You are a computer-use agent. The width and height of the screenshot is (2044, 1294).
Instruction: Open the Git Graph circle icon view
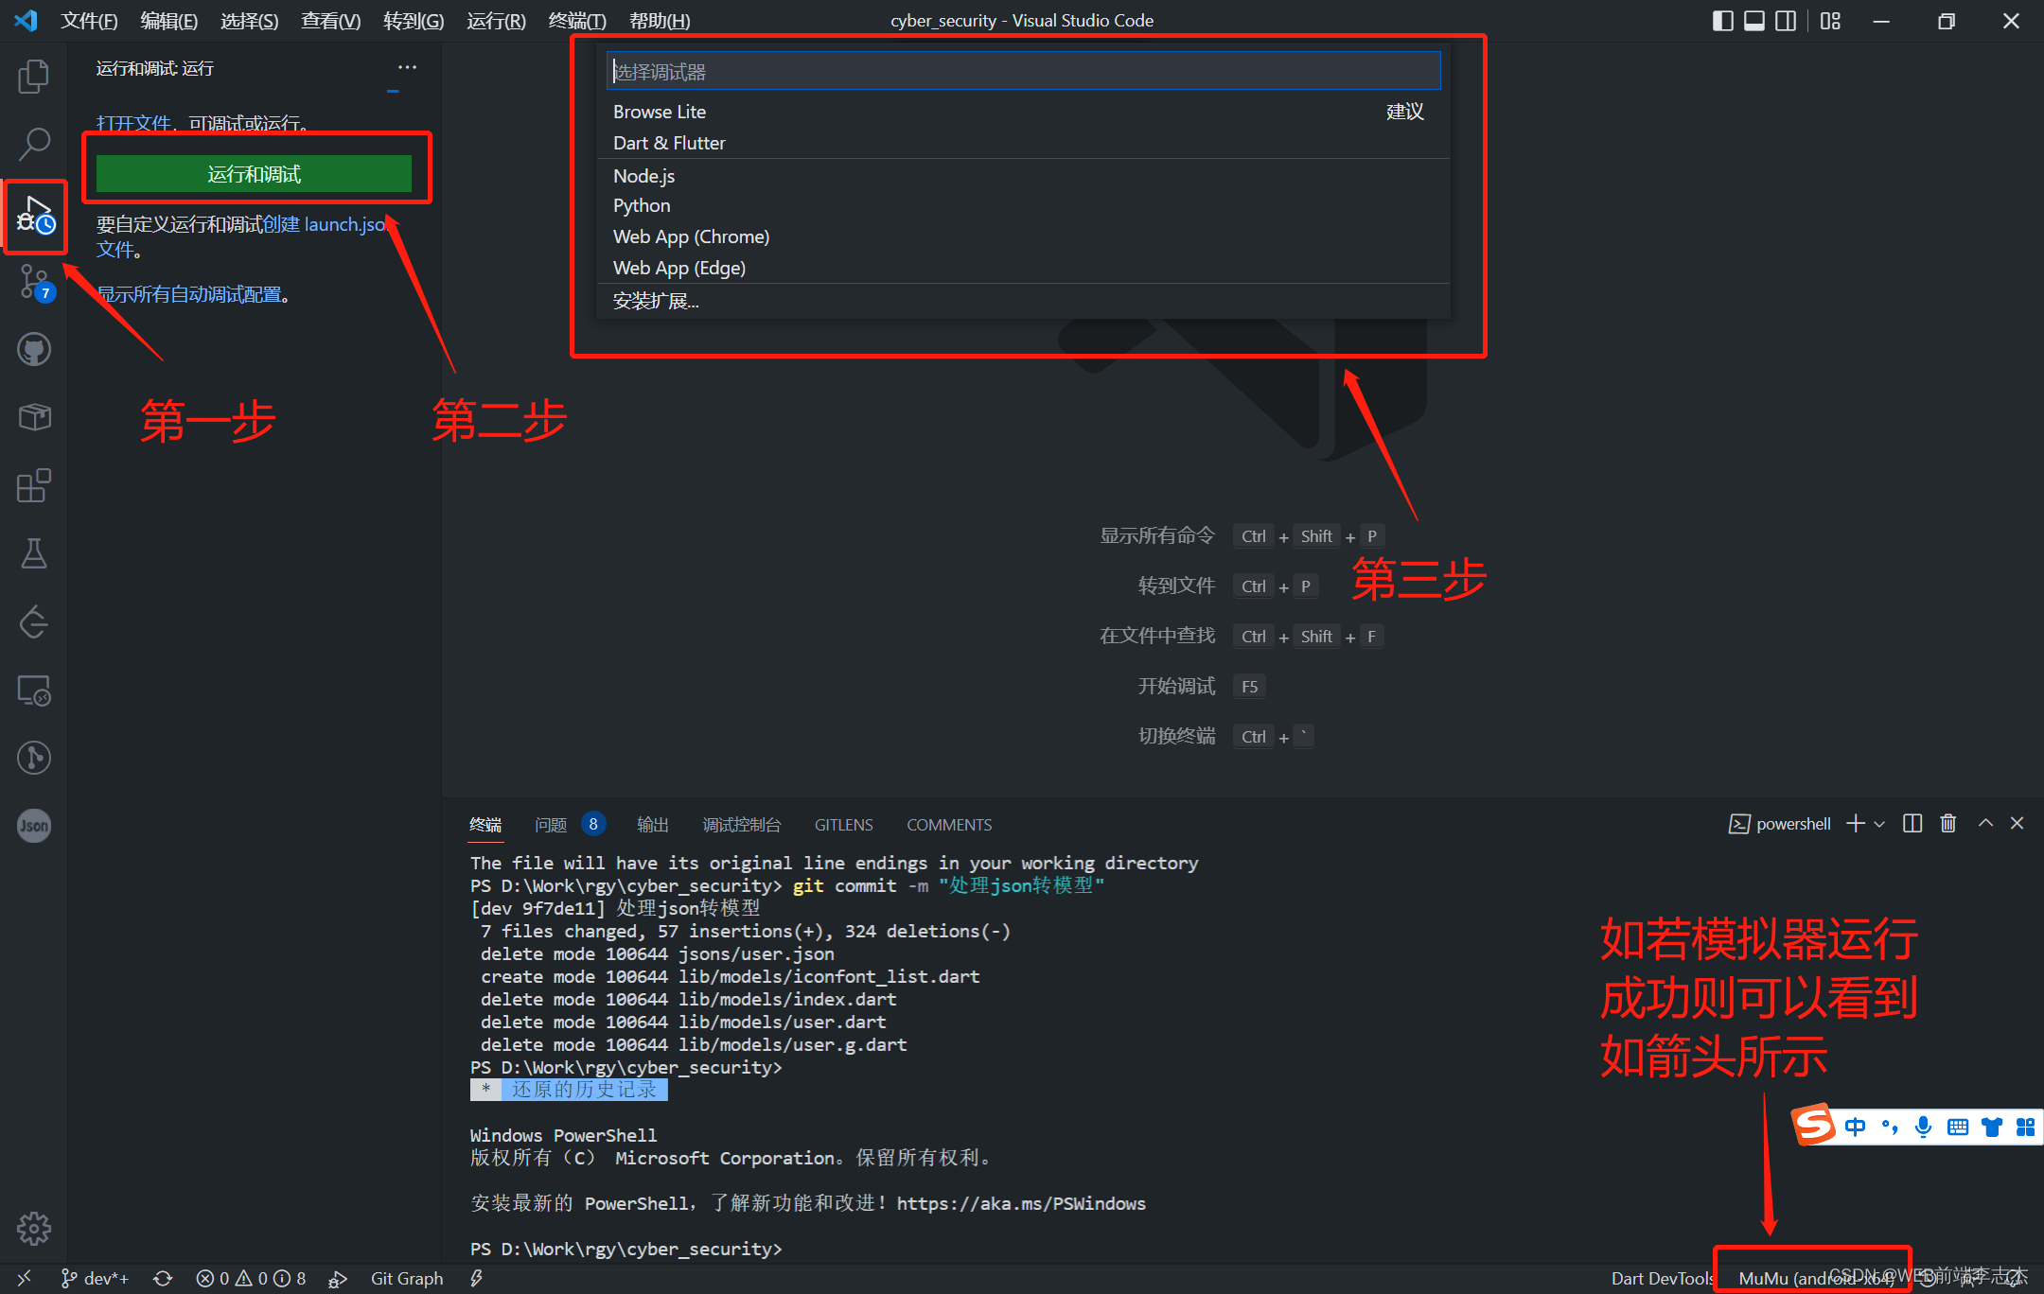(34, 758)
